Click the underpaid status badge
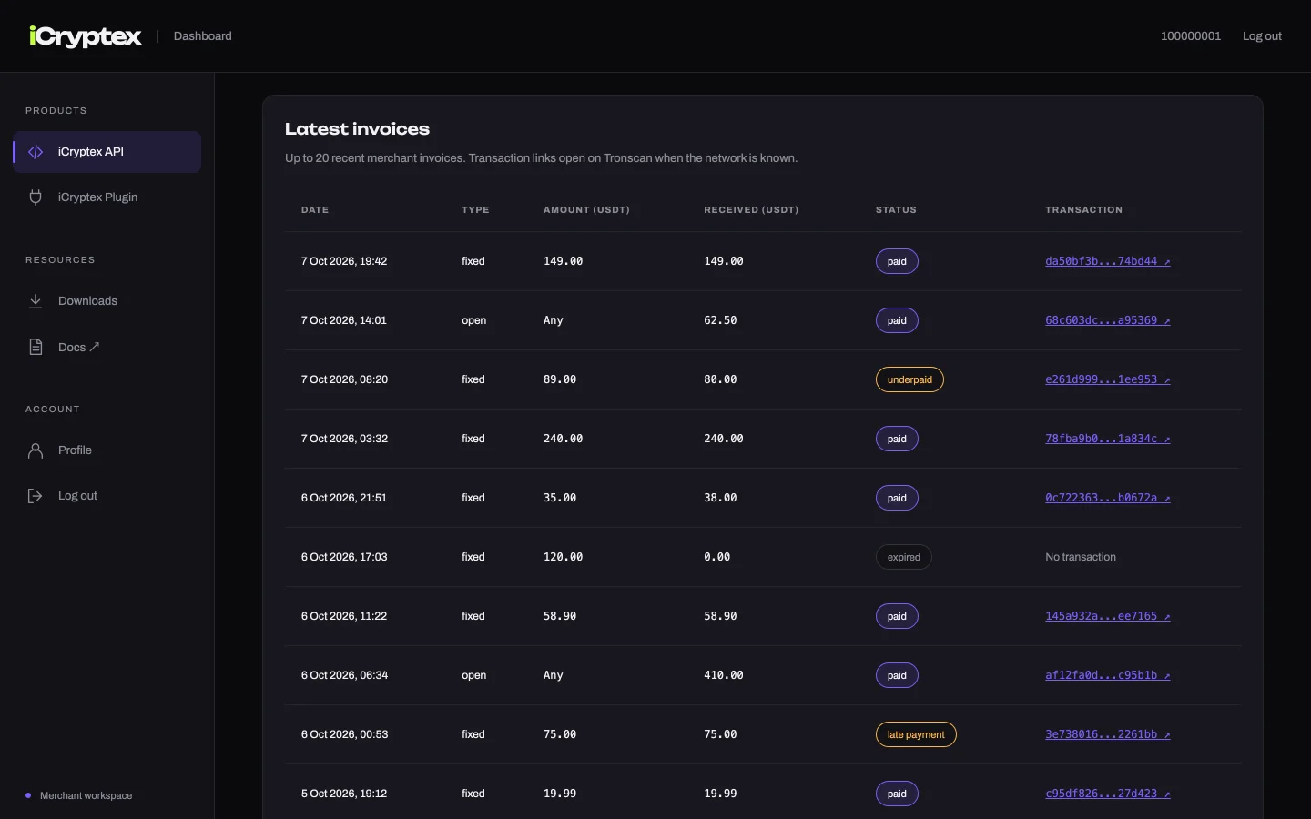The width and height of the screenshot is (1311, 819). click(x=910, y=379)
